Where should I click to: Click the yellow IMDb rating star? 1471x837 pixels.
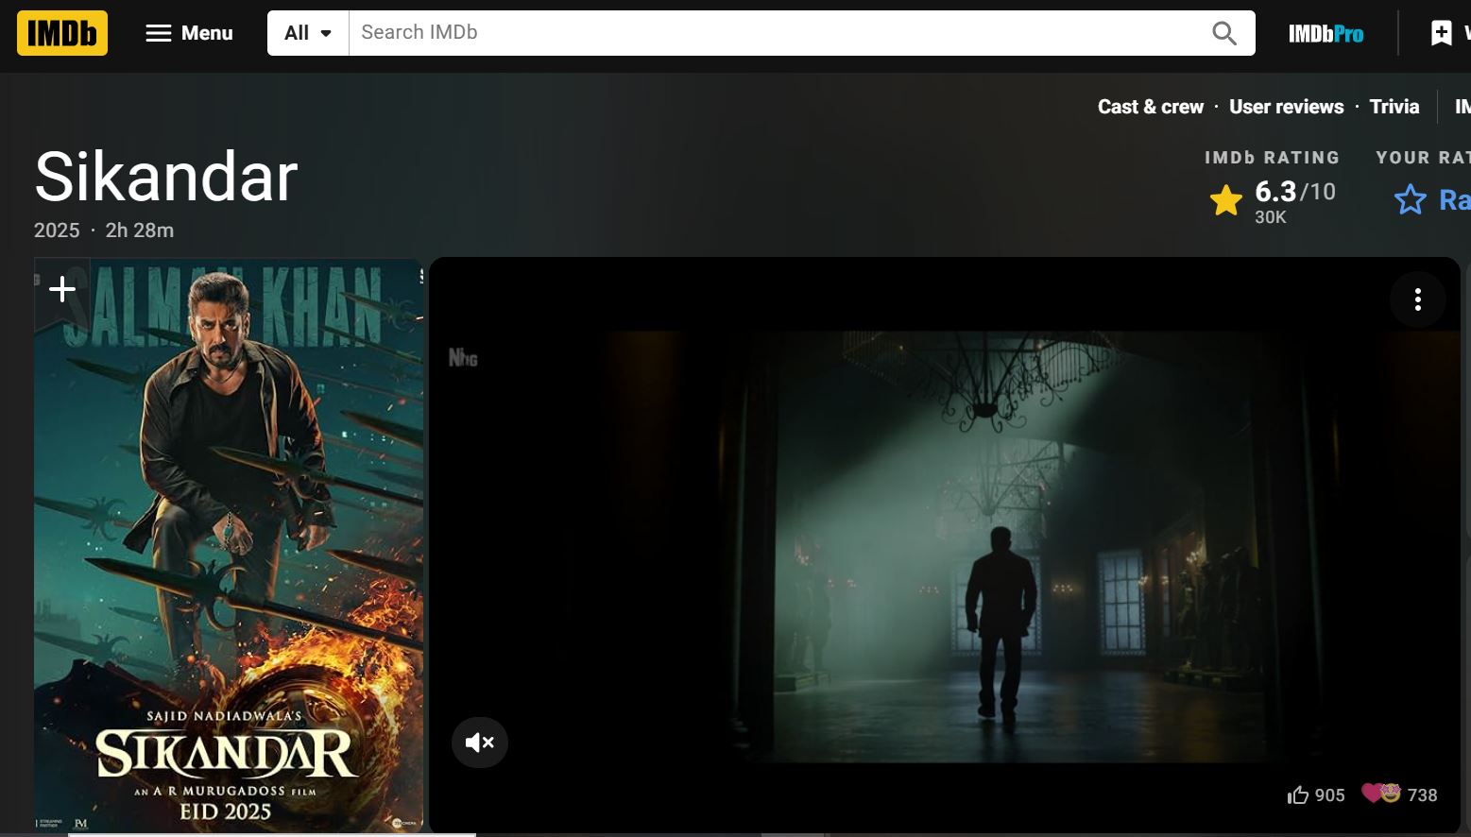(1225, 200)
